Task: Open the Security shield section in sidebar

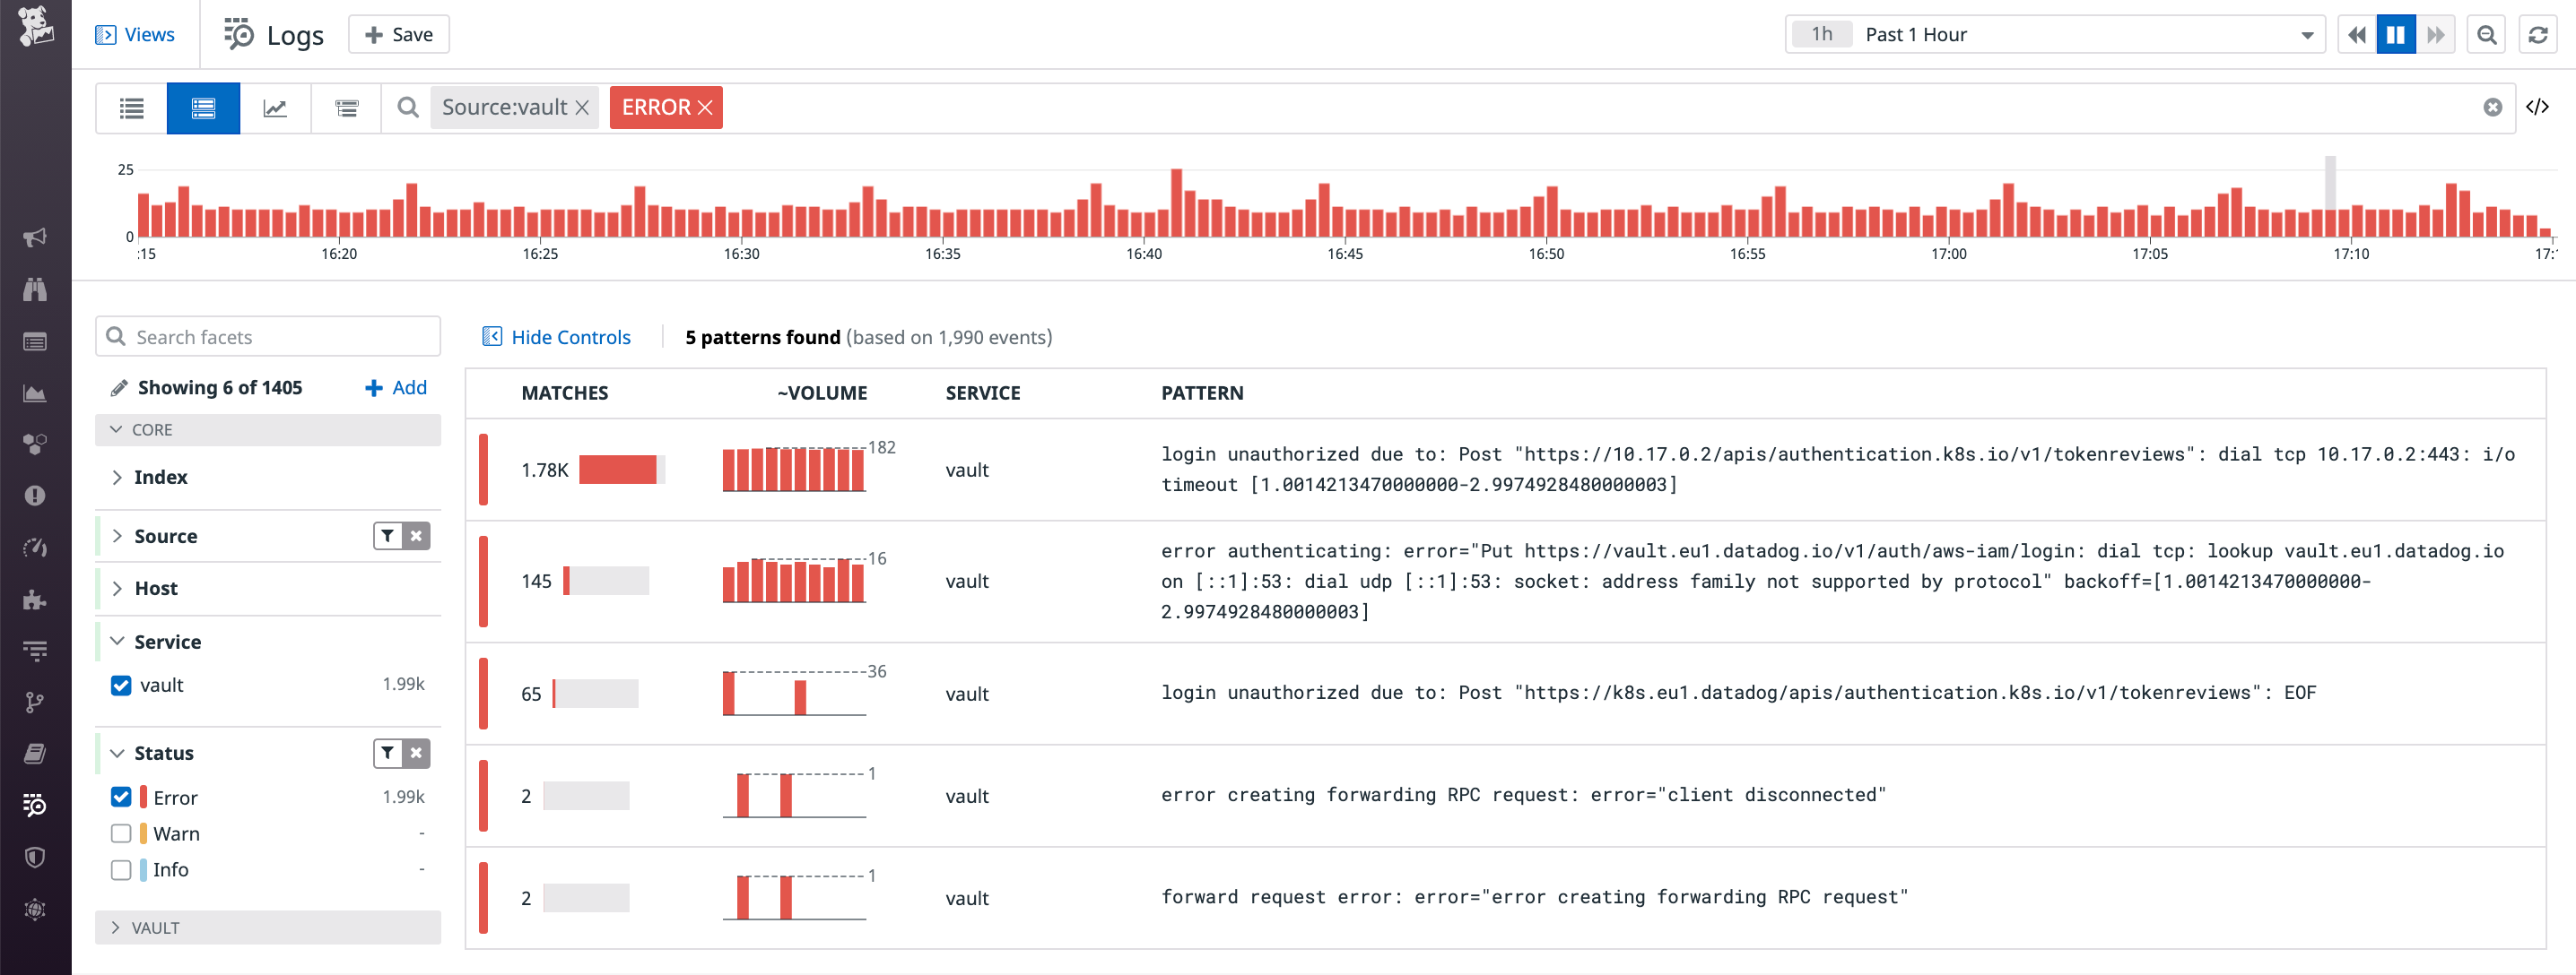Action: click(x=35, y=857)
